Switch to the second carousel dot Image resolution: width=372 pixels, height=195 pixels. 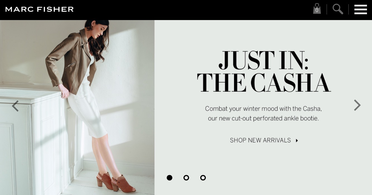pos(186,178)
